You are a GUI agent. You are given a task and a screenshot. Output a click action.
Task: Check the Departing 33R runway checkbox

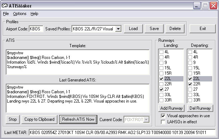[x=190, y=100]
